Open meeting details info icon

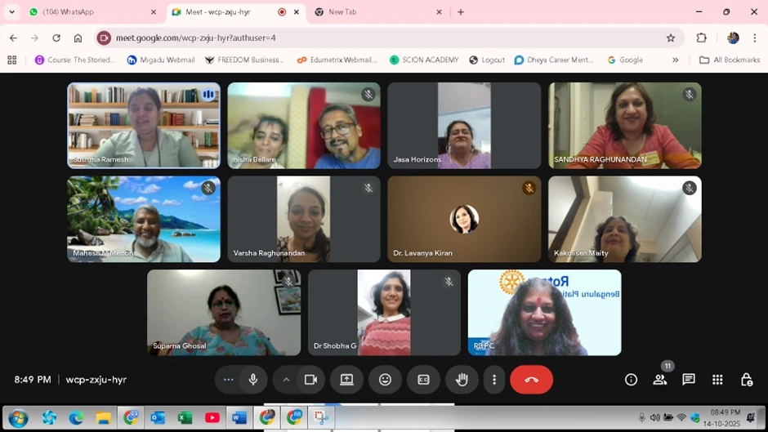pyautogui.click(x=631, y=380)
